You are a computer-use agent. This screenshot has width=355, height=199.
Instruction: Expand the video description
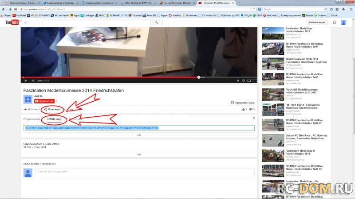(x=139, y=154)
